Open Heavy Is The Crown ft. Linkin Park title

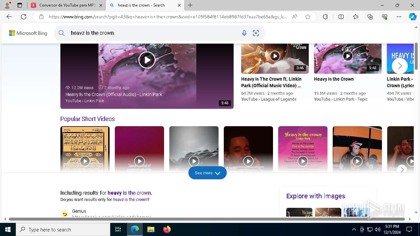271,82
